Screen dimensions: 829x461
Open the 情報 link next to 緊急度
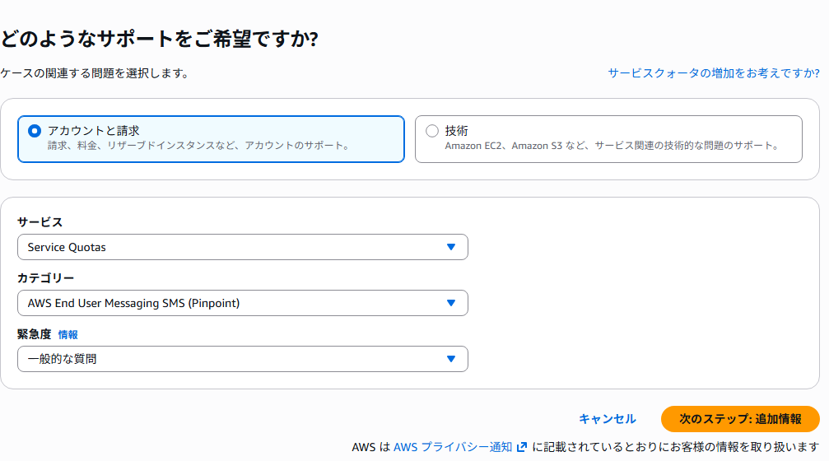(68, 334)
